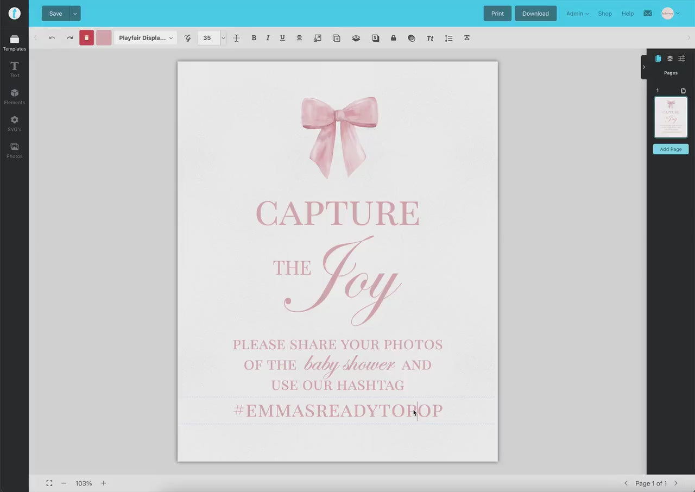Redo the last action
The height and width of the screenshot is (492, 695).
click(x=69, y=38)
